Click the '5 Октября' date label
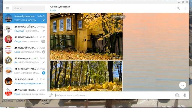Viewport: 192px width, 108px height. click(118, 17)
